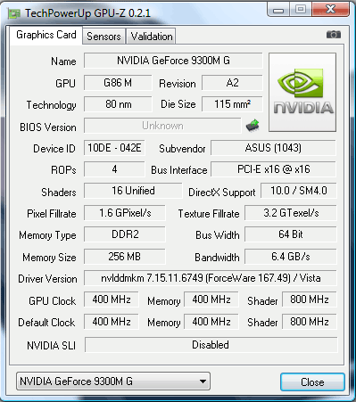Click the Bus Width field 64 Bit
This screenshot has width=356, height=402.
pyautogui.click(x=291, y=234)
